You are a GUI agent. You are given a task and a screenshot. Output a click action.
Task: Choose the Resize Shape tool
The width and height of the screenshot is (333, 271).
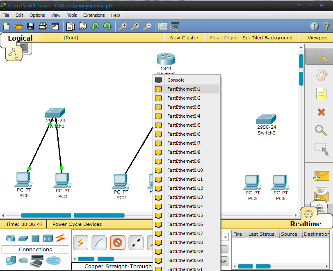coord(322,149)
